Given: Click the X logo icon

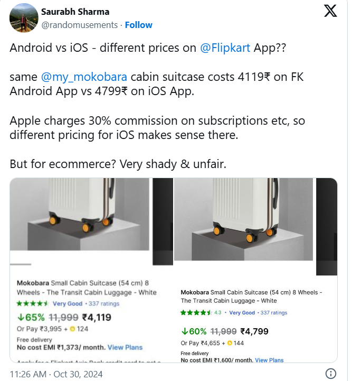Looking at the screenshot, I should (x=330, y=12).
